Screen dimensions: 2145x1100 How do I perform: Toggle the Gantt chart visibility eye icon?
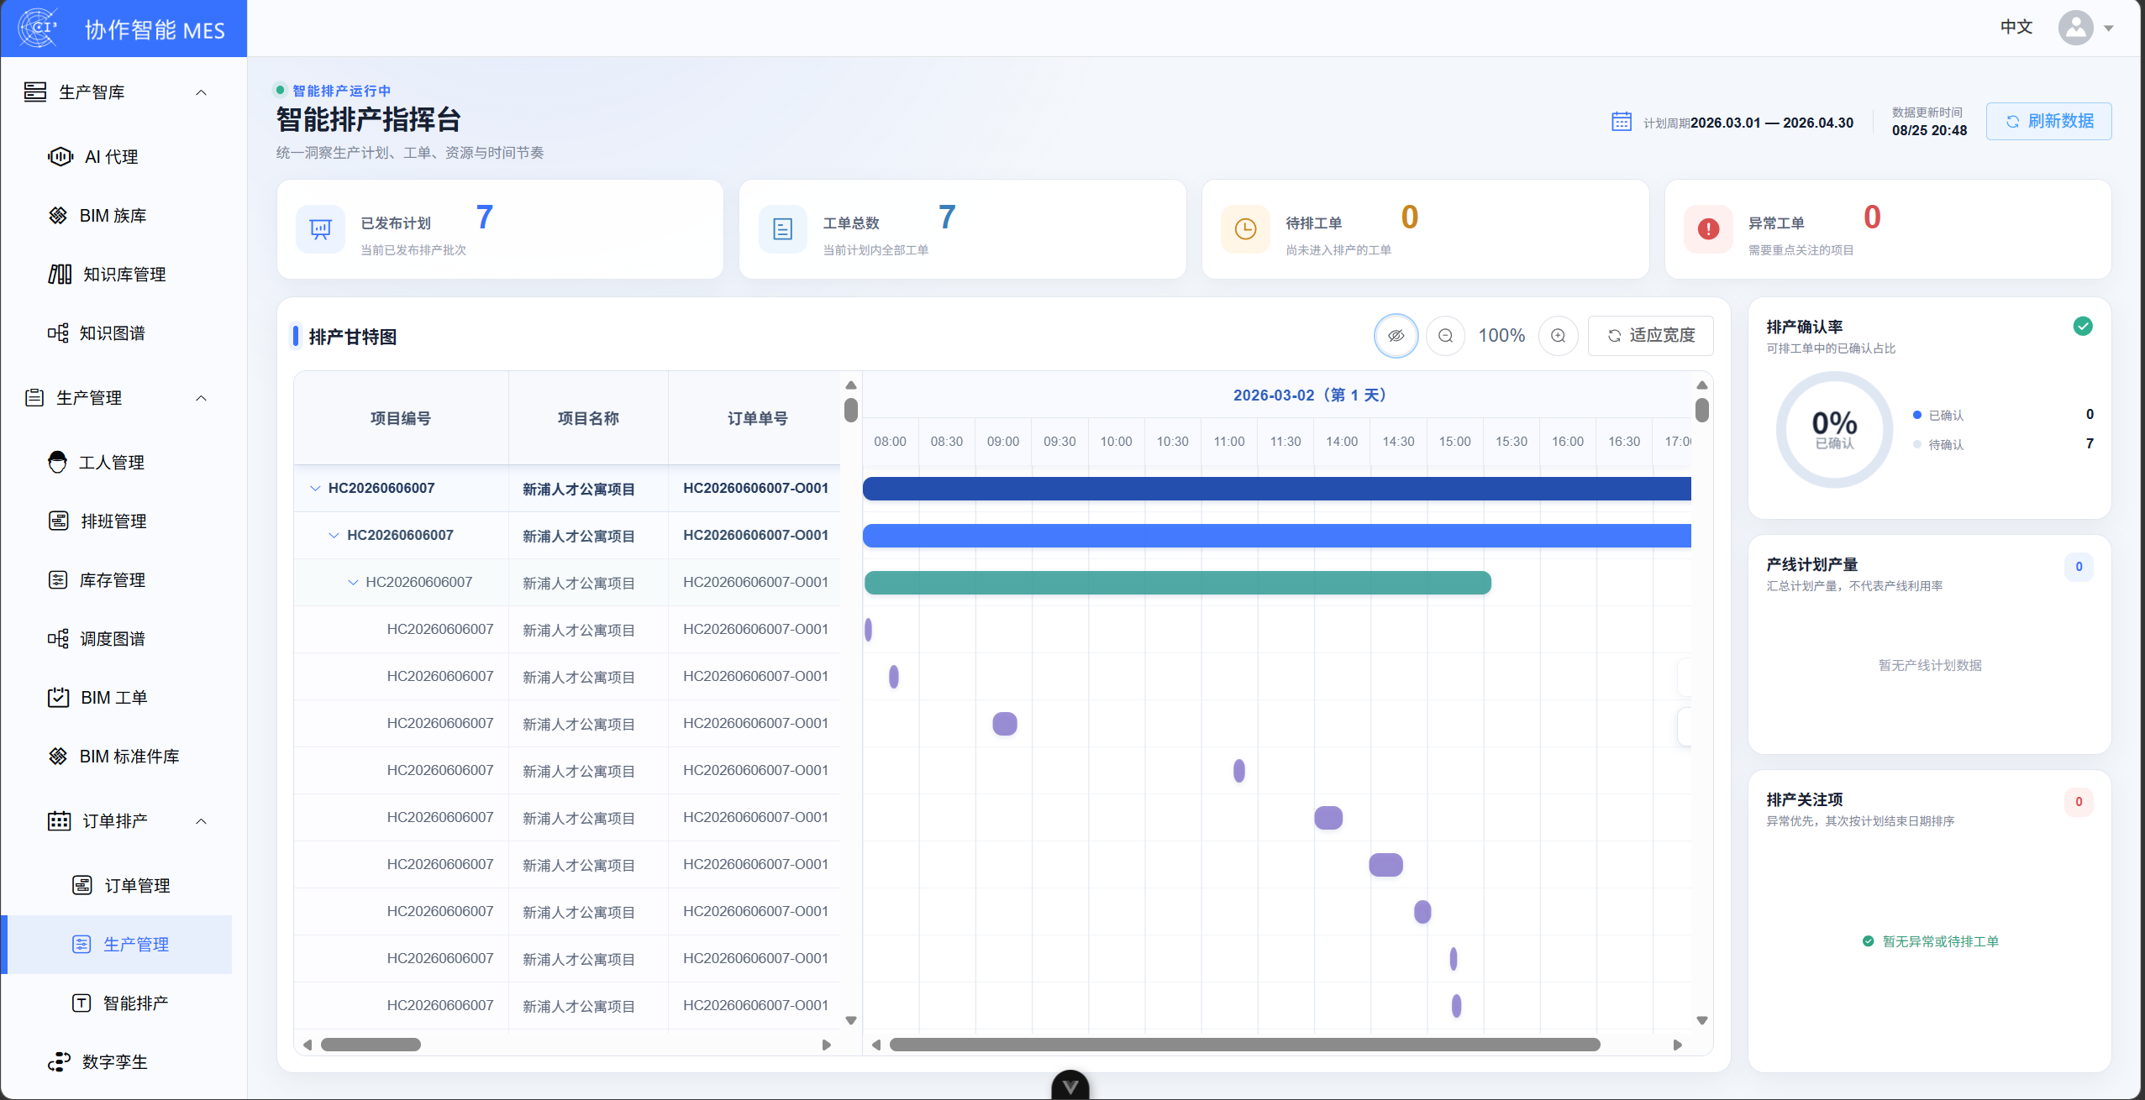point(1396,336)
